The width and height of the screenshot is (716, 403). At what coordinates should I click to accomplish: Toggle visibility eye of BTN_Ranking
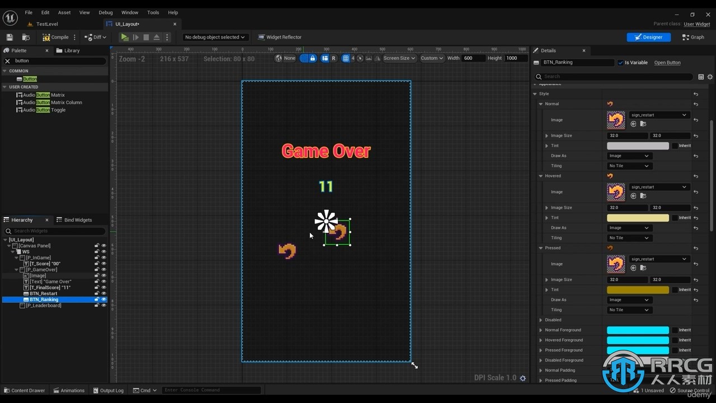tap(103, 299)
